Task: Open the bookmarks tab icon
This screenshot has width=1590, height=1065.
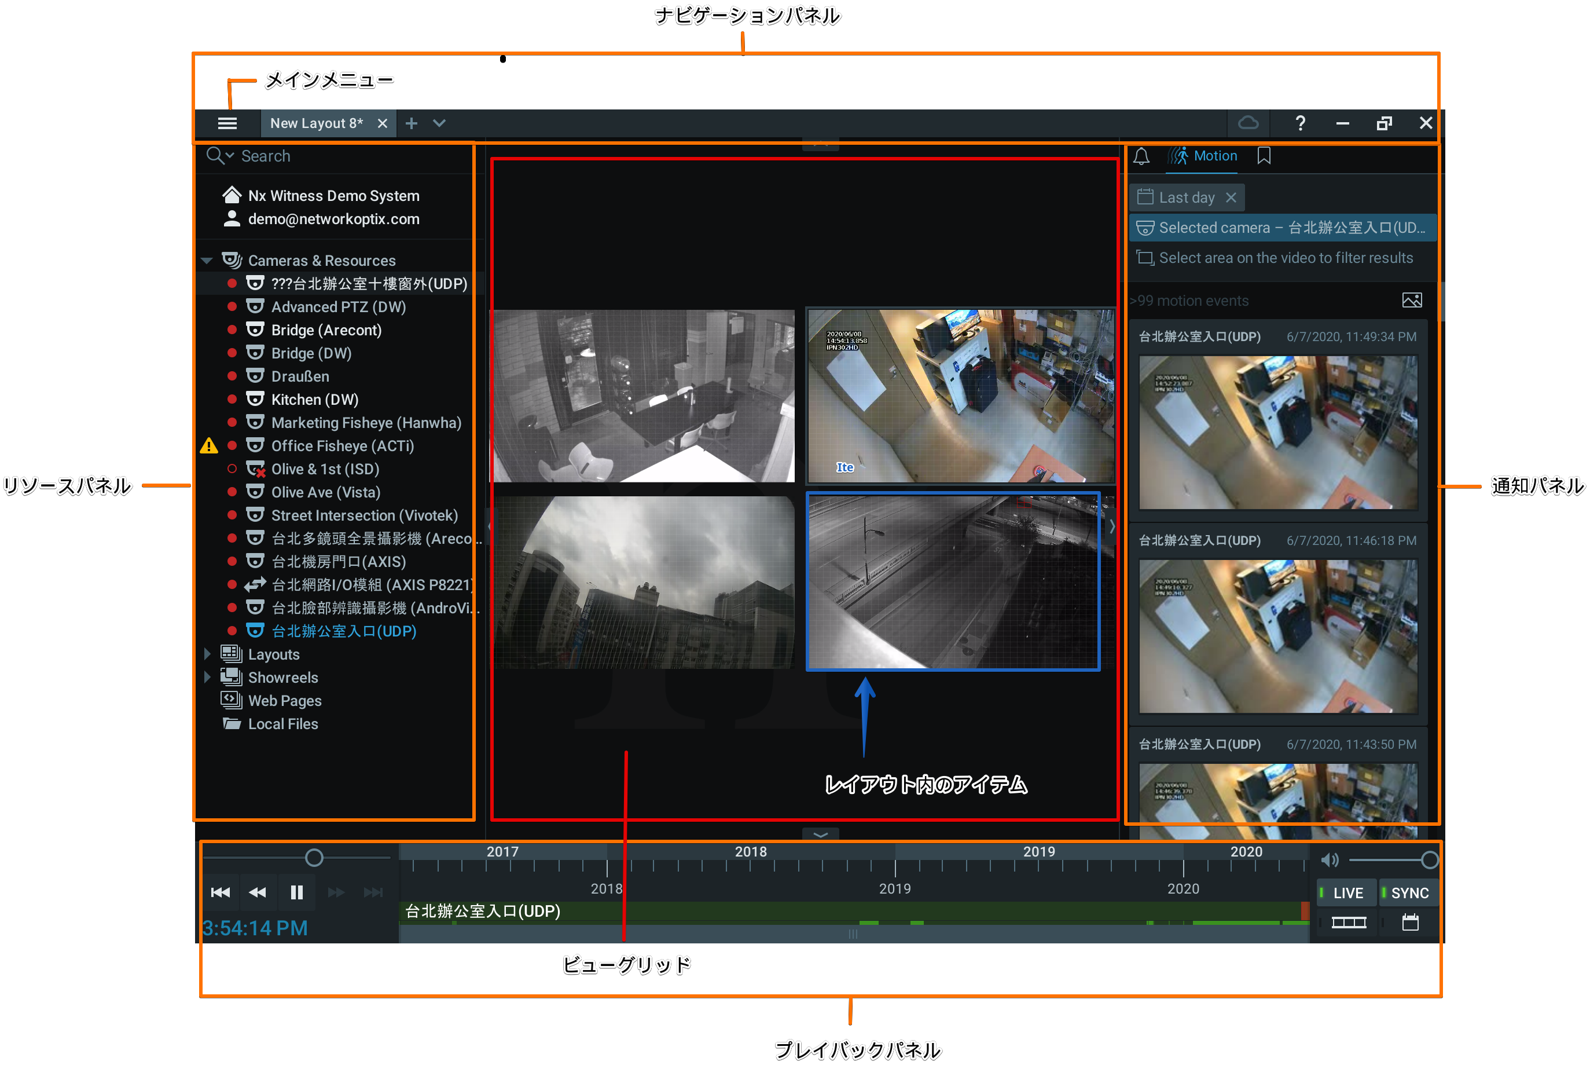Action: tap(1264, 156)
